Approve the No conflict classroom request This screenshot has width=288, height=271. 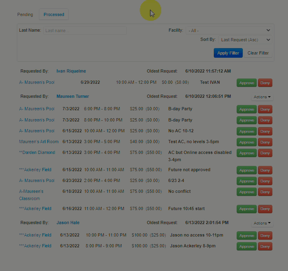246,192
